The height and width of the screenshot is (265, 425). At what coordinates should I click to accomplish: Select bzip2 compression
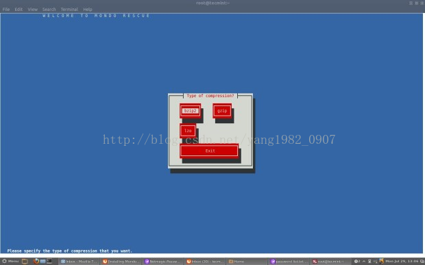[190, 111]
